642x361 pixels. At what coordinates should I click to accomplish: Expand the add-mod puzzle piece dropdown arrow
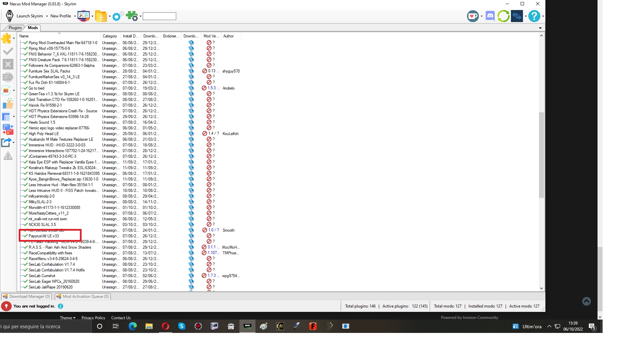[x=14, y=38]
